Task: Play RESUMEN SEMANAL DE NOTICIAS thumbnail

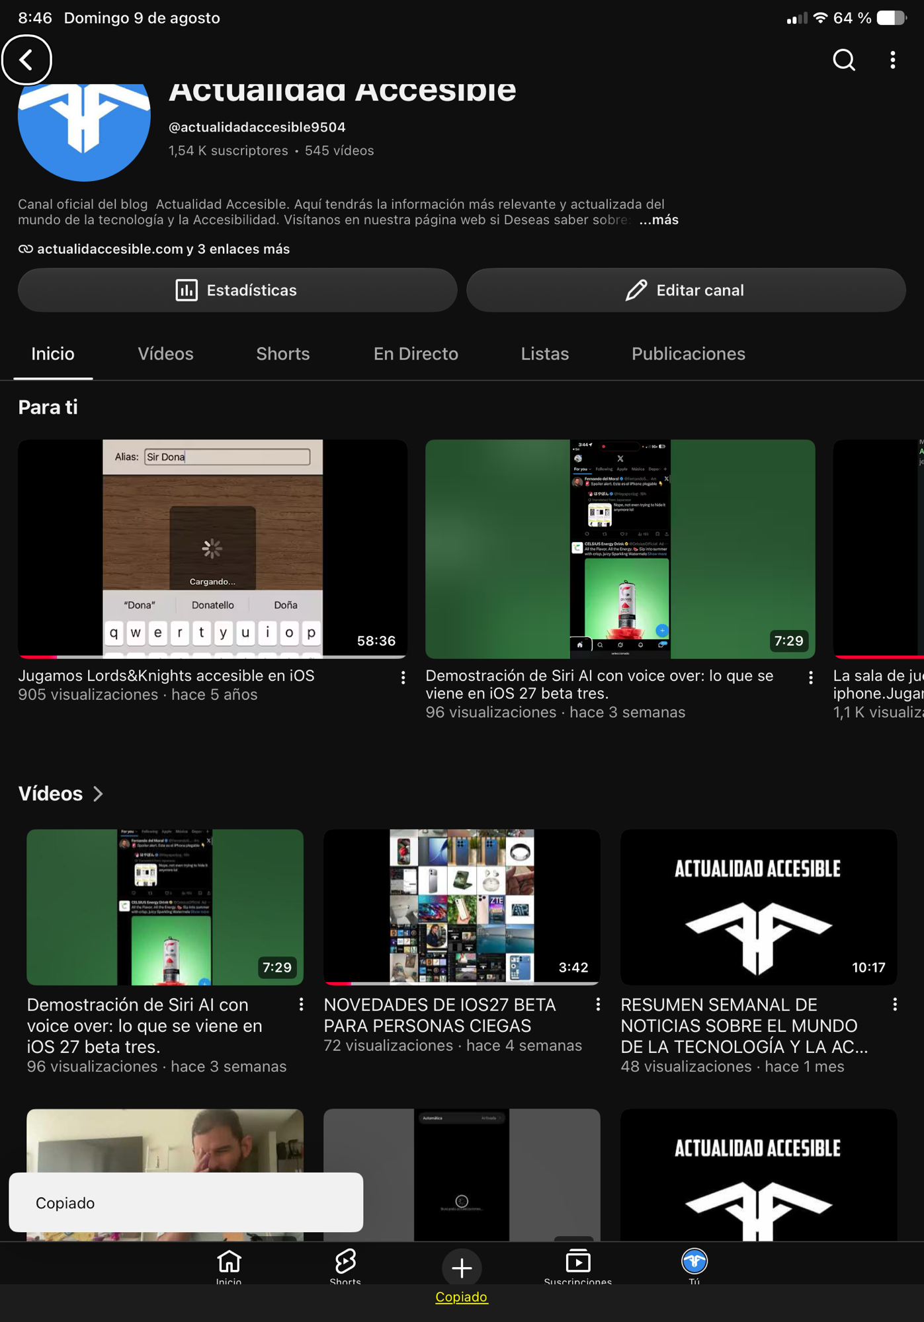Action: click(x=759, y=908)
